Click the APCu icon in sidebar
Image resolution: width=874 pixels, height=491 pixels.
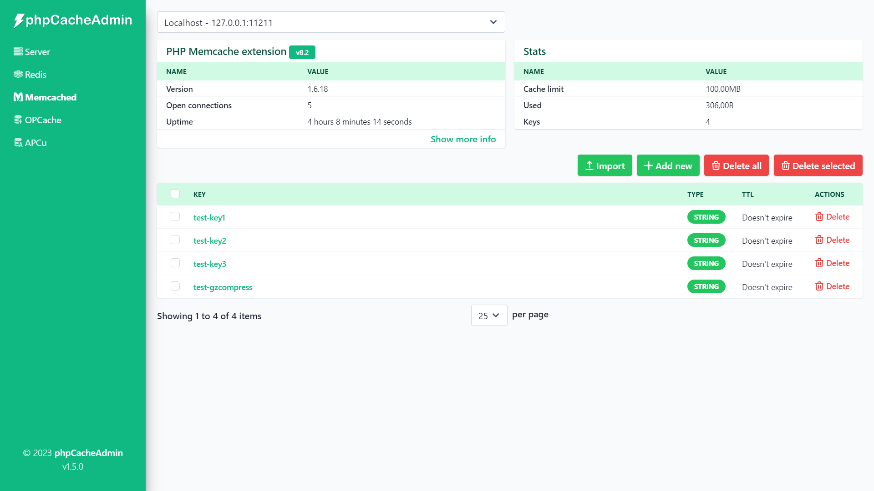(x=18, y=142)
